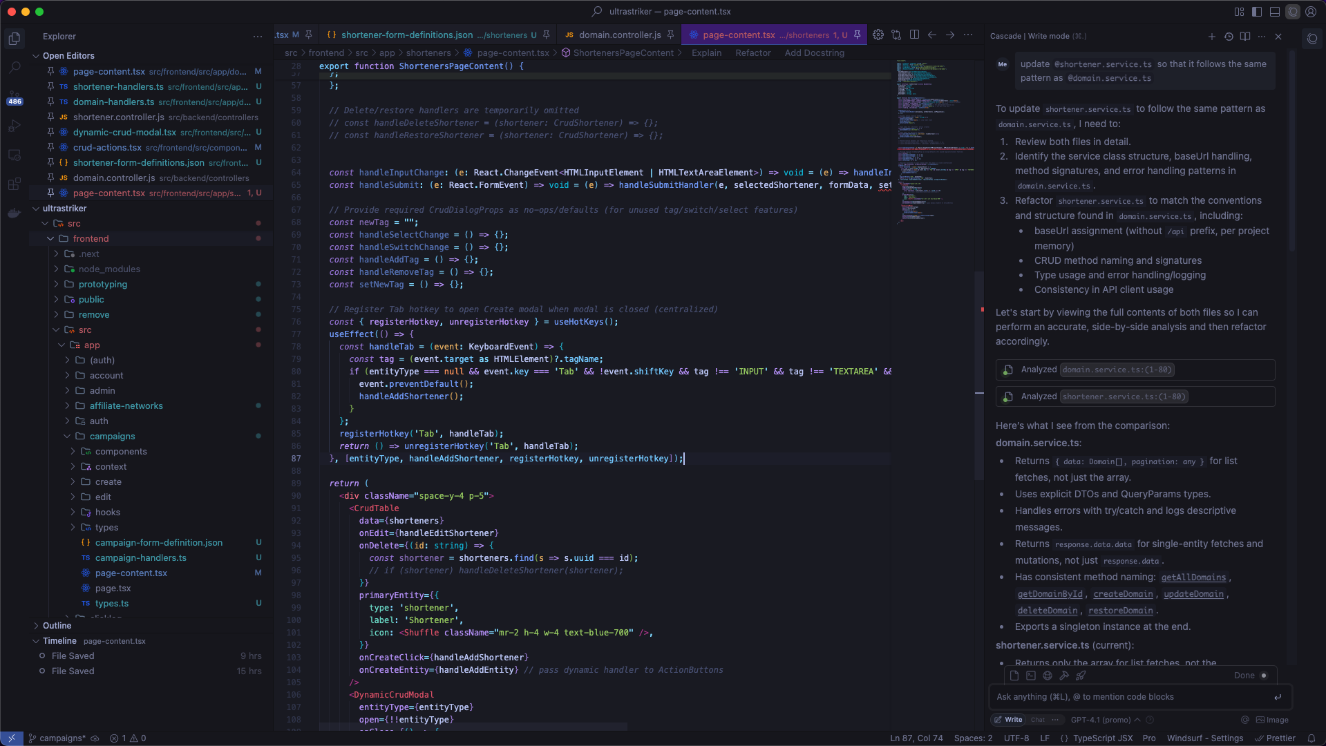Switch Cascade to Chat mode
The image size is (1326, 746).
(1038, 720)
